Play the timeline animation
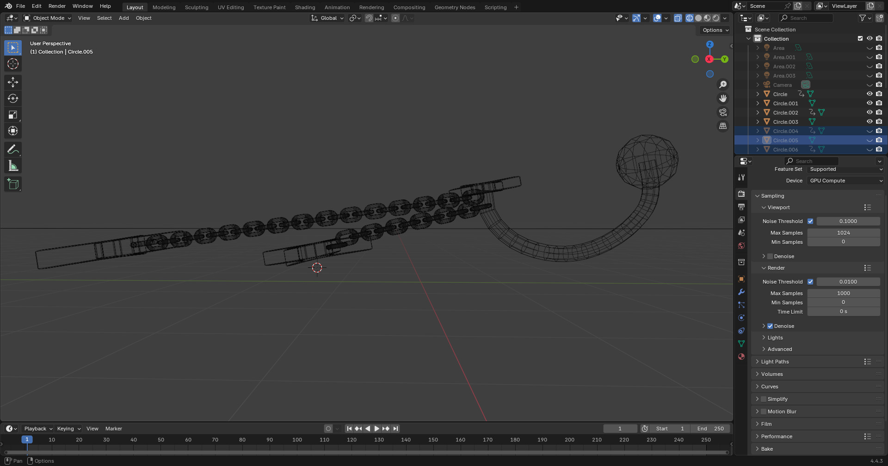Image resolution: width=888 pixels, height=466 pixels. 376,429
